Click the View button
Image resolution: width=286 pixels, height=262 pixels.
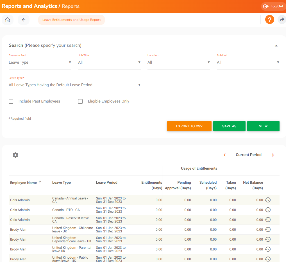[263, 126]
